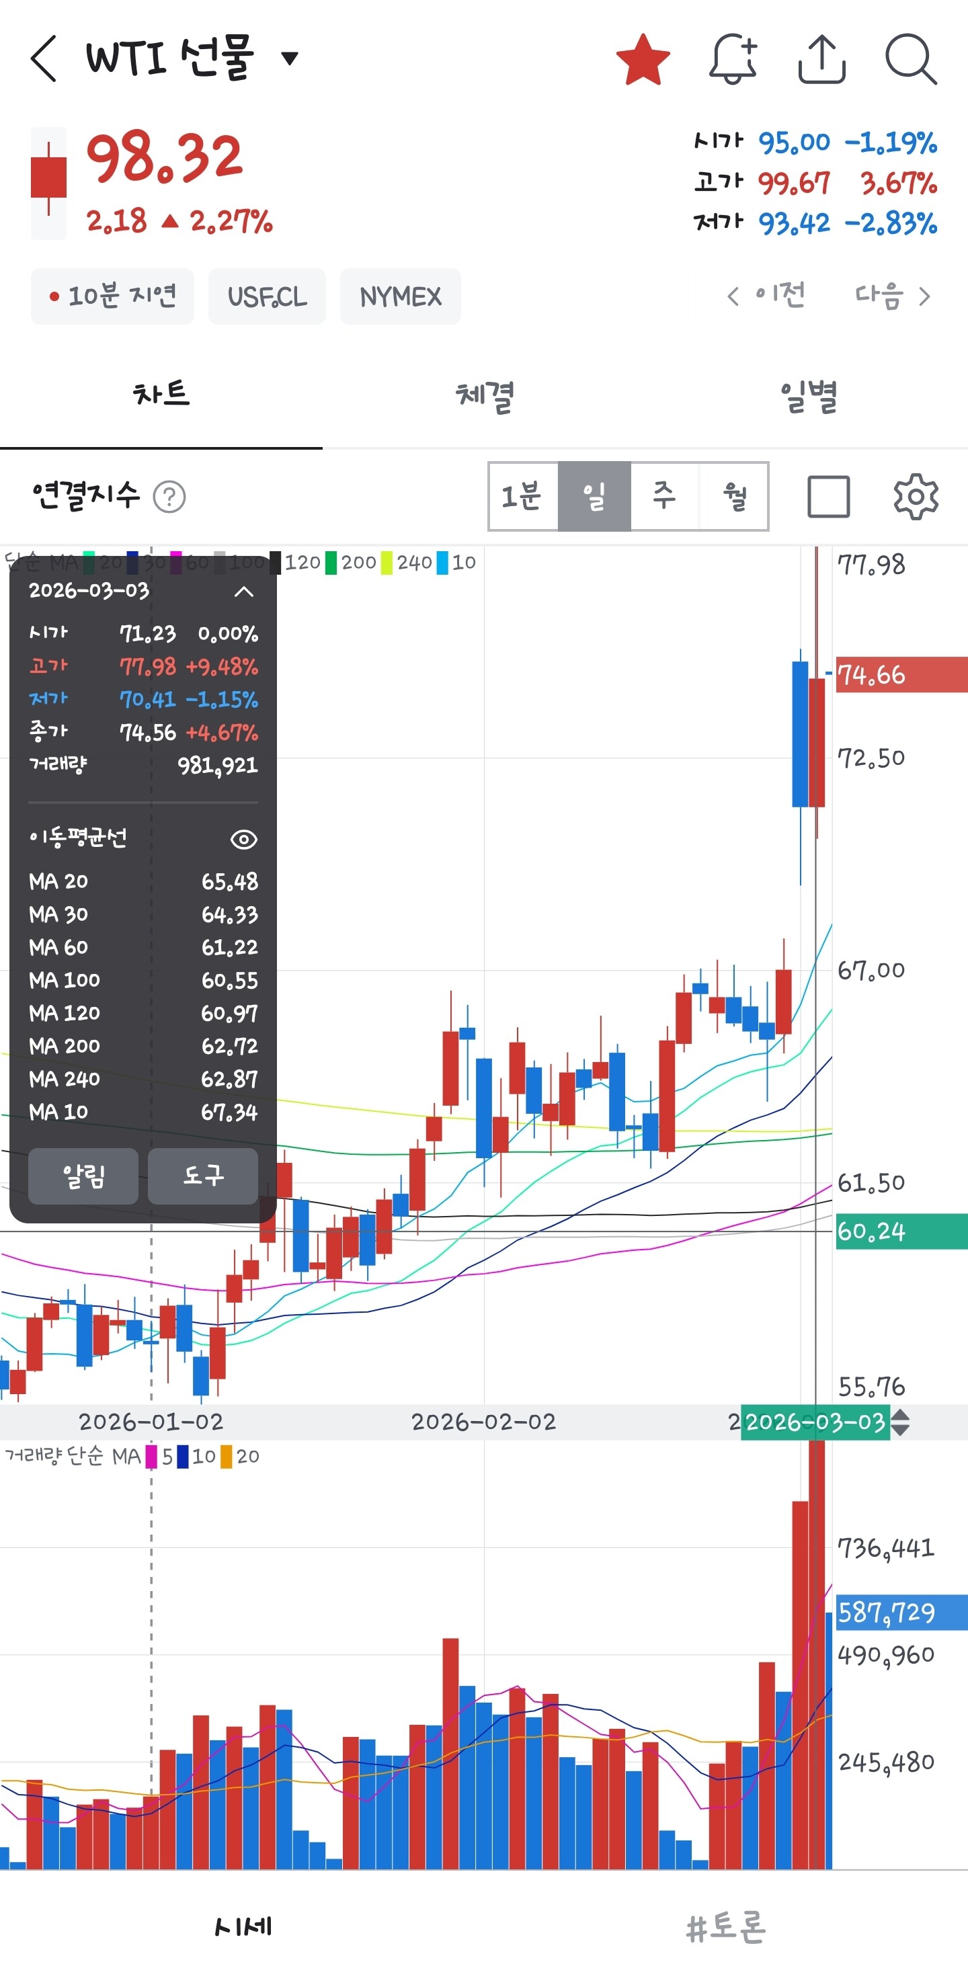This screenshot has height=1987, width=968.
Task: Select the 1분 chart interval
Action: point(522,497)
